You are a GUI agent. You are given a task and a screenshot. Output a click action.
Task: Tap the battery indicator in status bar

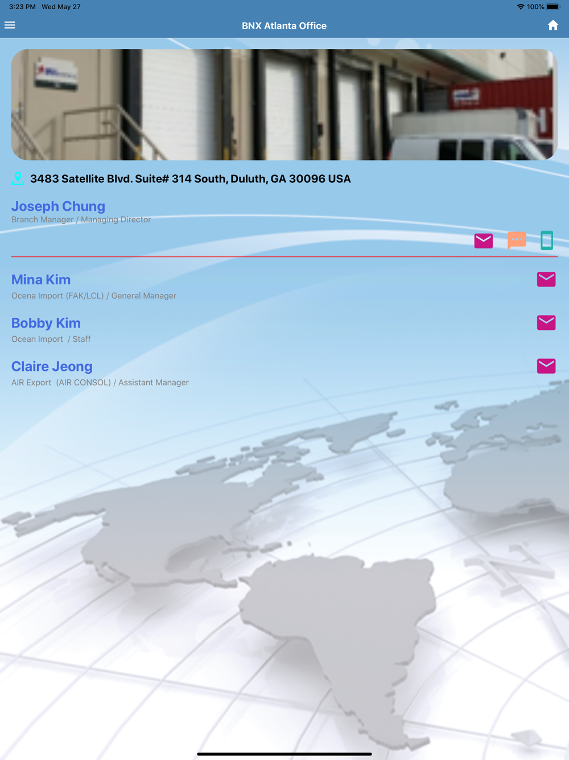point(553,7)
